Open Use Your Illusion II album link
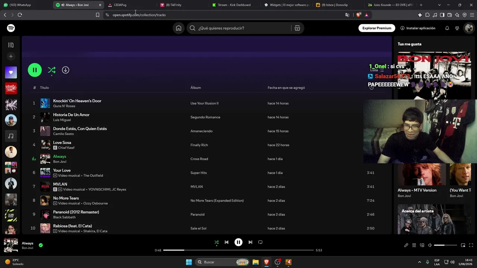 coord(205,103)
